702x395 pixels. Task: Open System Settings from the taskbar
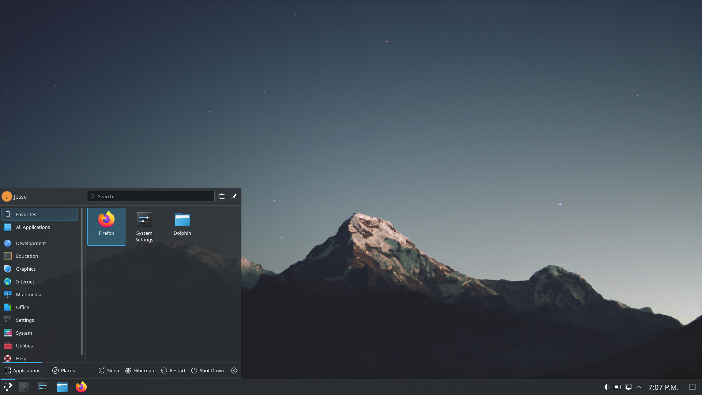43,387
